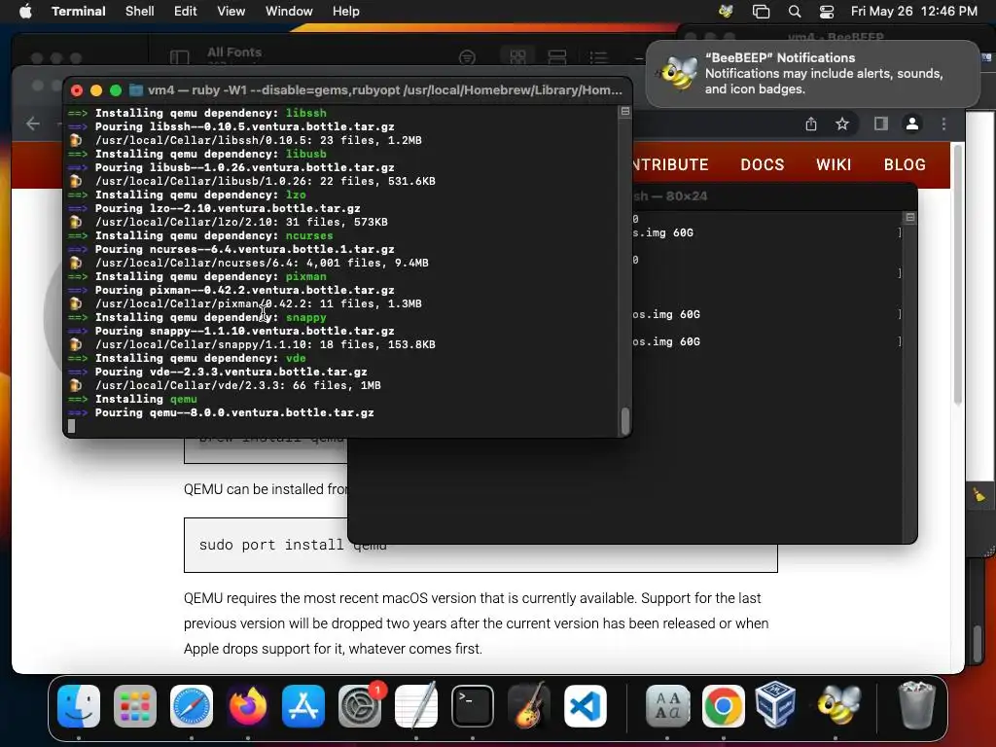Open the Trash from the Dock

(916, 706)
